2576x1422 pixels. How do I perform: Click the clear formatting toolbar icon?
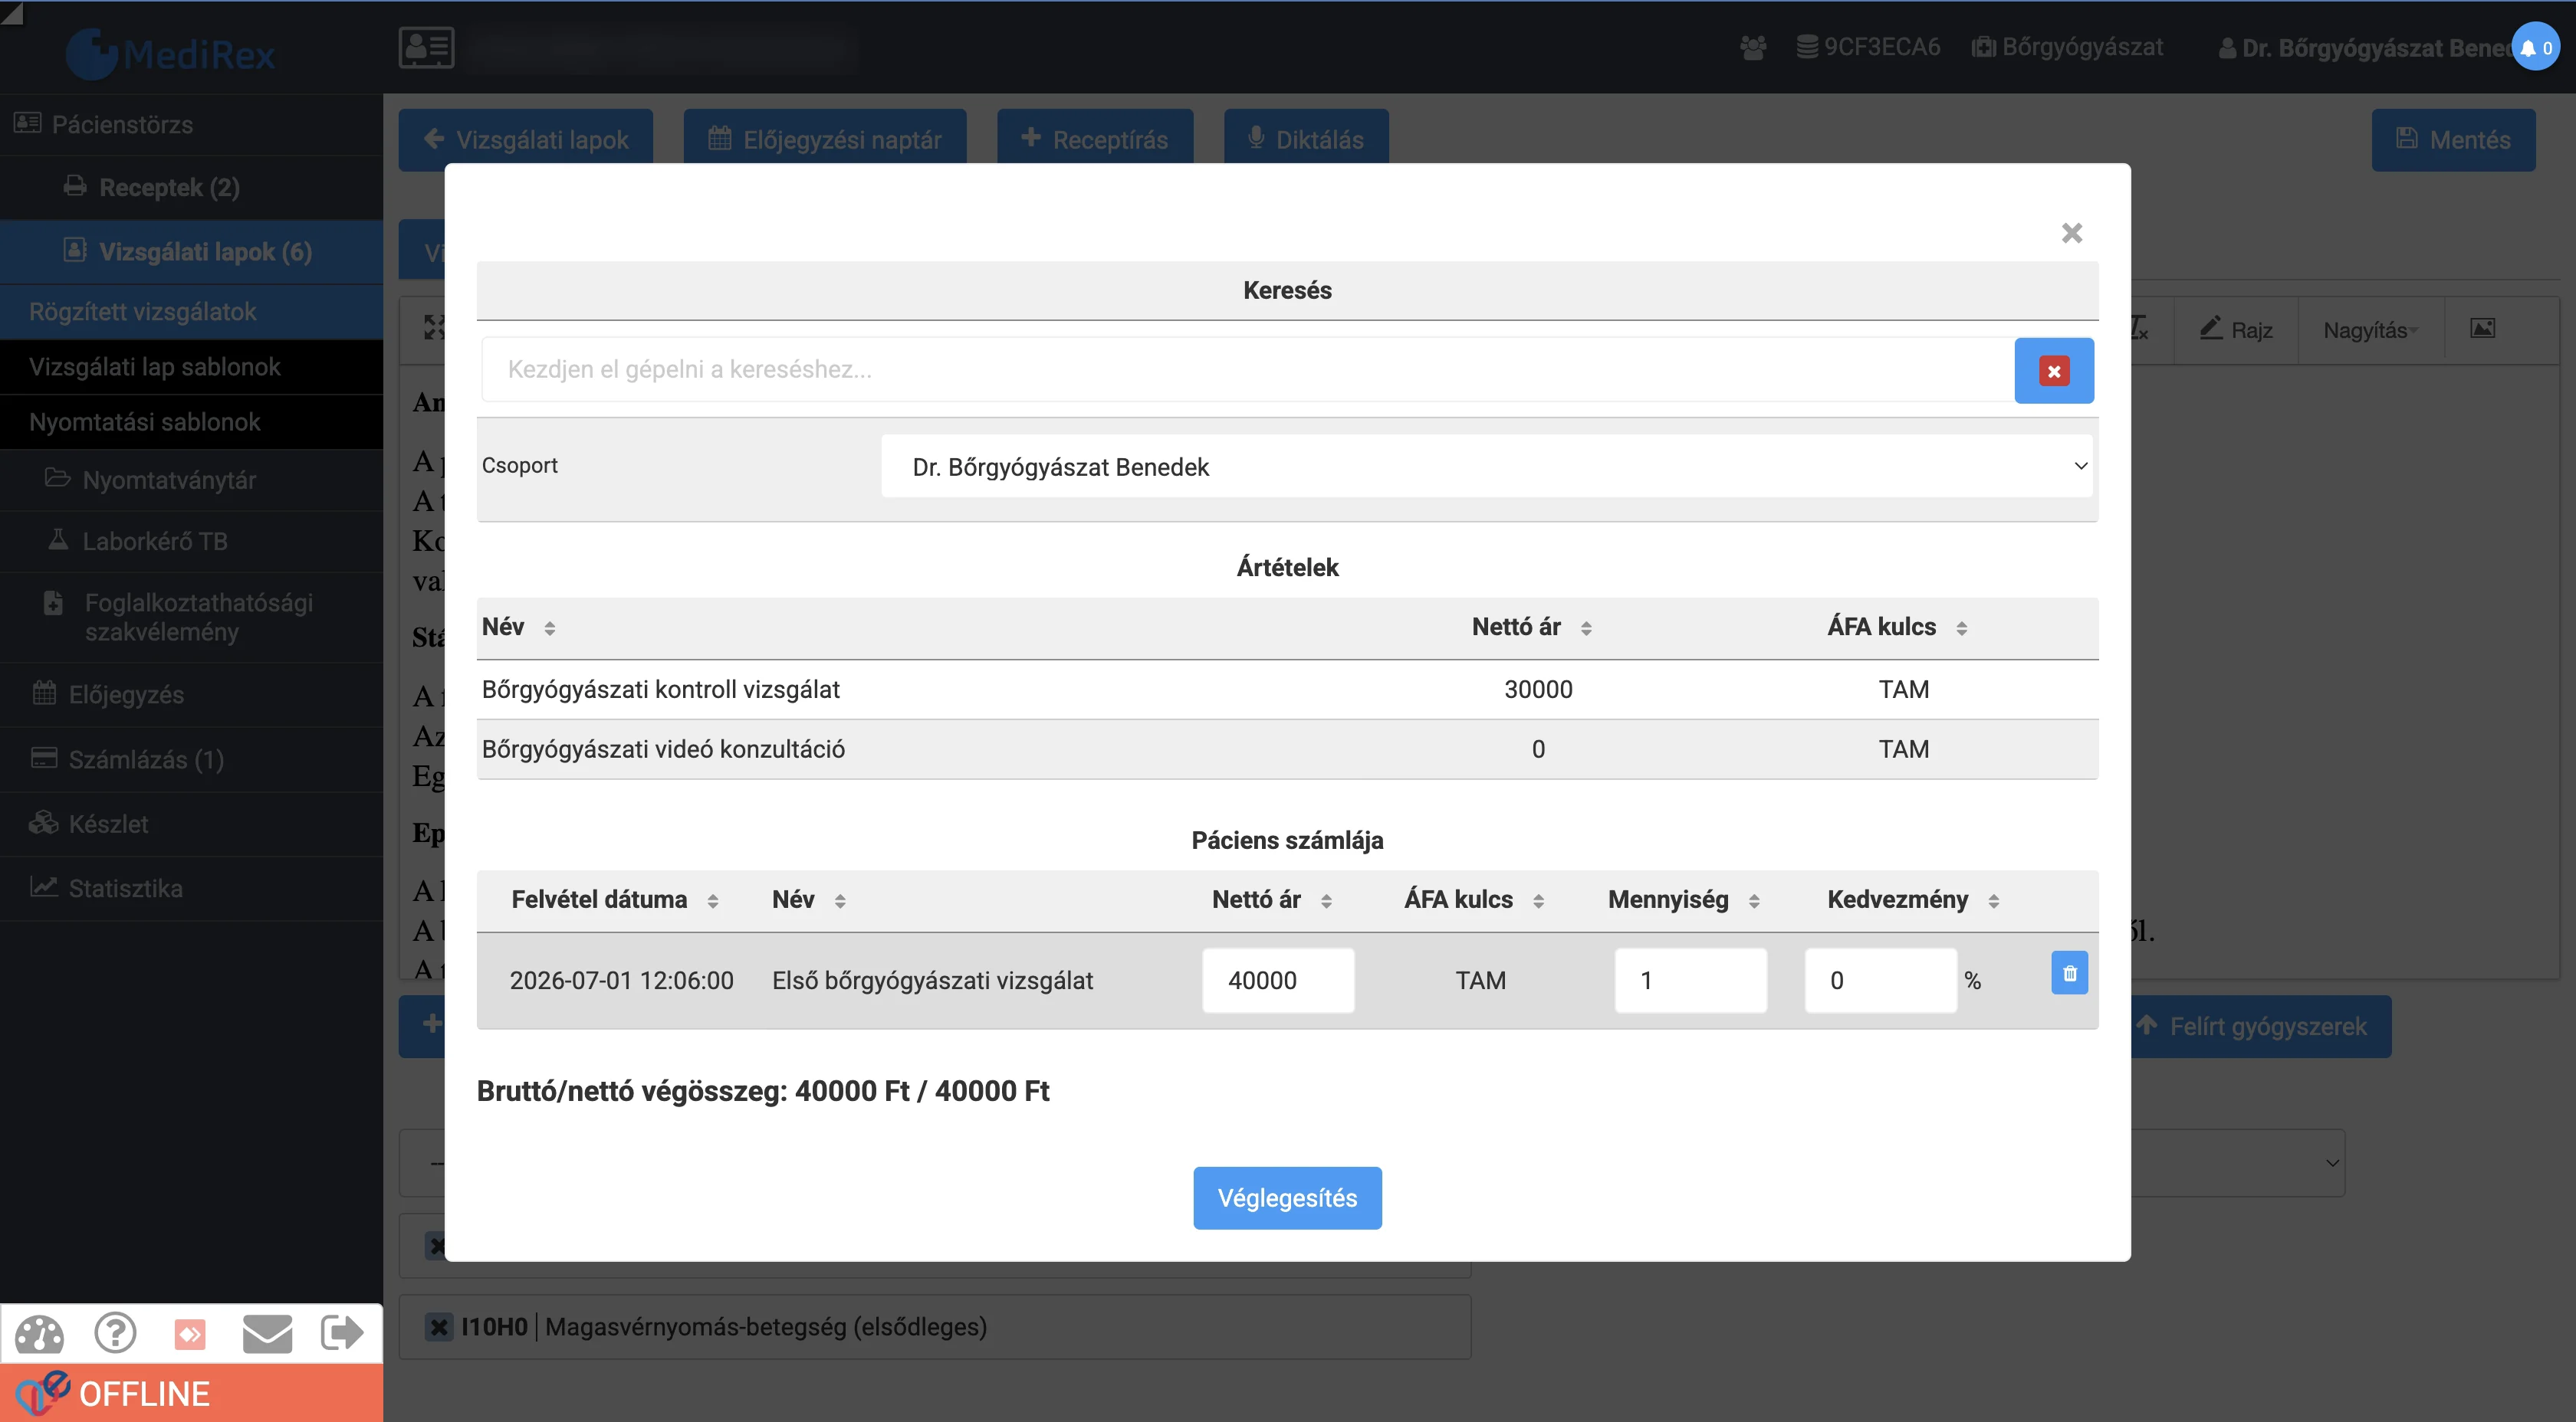[x=2139, y=329]
